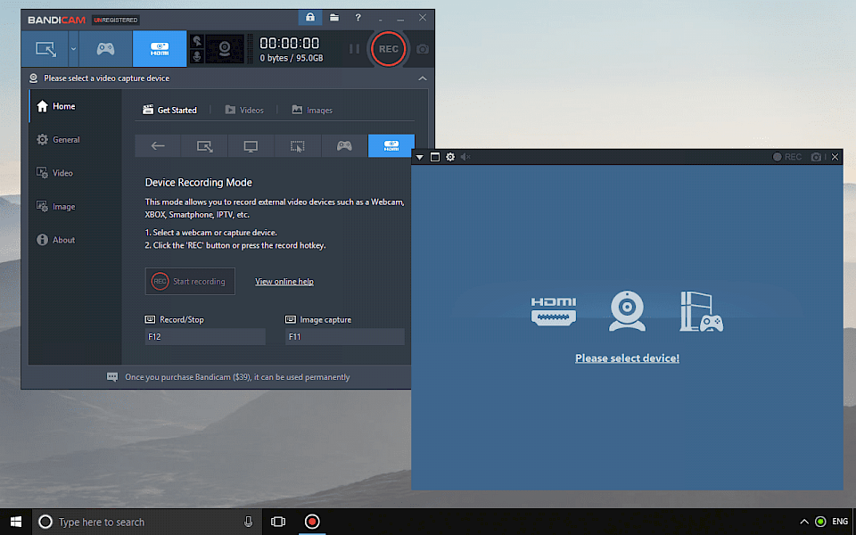The width and height of the screenshot is (856, 535).
Task: Click taskbar search box
Action: pyautogui.click(x=147, y=522)
